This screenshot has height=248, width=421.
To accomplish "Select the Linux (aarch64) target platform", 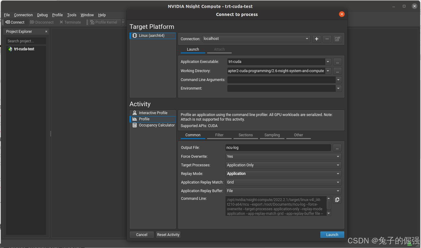I will click(x=153, y=36).
